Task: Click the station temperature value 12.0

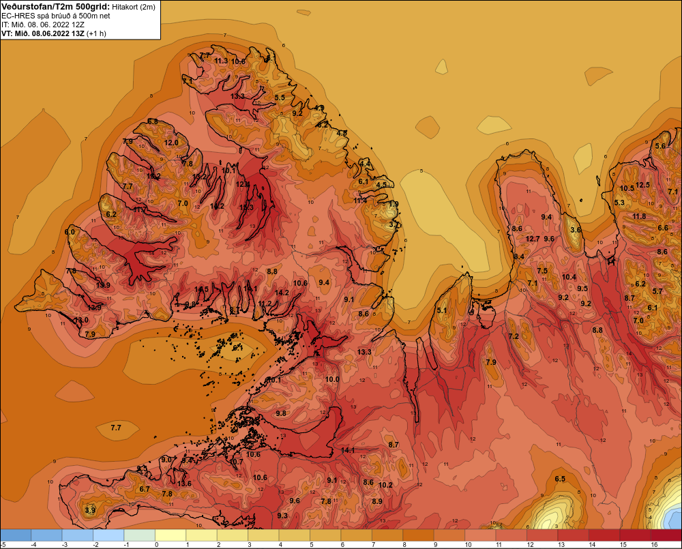Action: (x=172, y=143)
